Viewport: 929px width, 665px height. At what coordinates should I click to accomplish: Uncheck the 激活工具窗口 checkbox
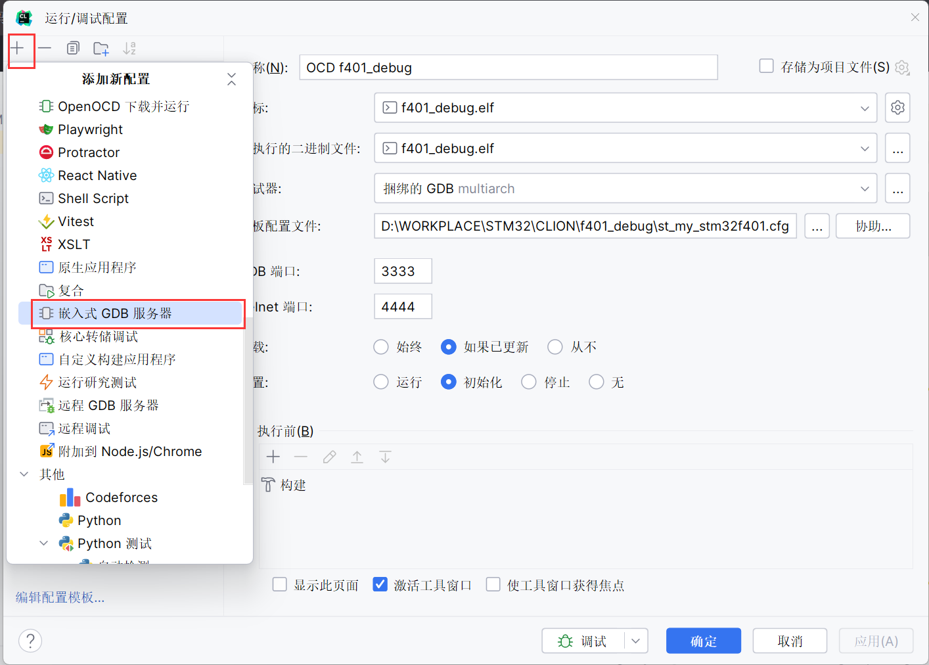point(380,584)
